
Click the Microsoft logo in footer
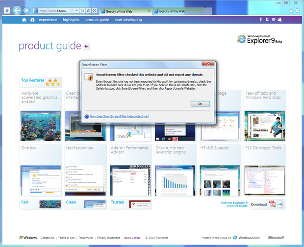pyautogui.click(x=276, y=237)
